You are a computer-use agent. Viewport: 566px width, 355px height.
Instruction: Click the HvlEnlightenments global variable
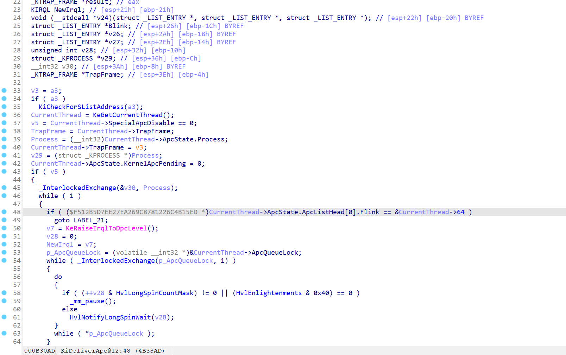click(x=269, y=293)
